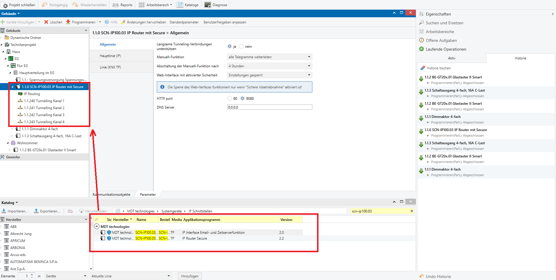
Task: Open the Parameter tab
Action: [148, 194]
